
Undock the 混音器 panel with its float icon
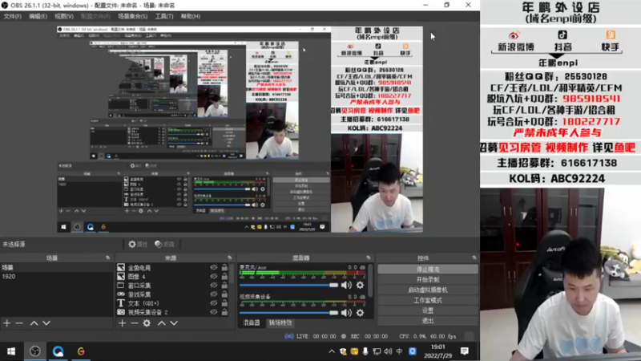[x=369, y=258]
